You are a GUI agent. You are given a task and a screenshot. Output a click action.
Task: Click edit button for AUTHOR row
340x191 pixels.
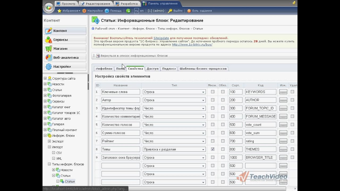tap(283, 100)
